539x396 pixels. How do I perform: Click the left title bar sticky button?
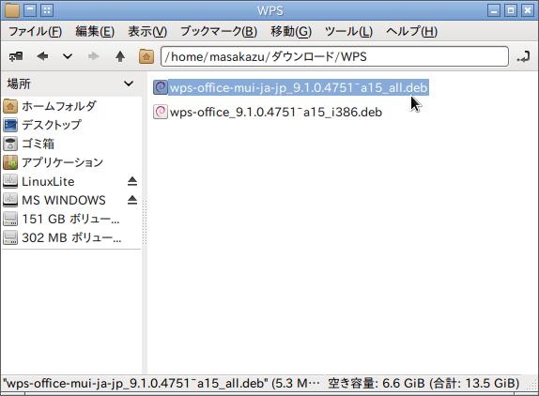47,10
